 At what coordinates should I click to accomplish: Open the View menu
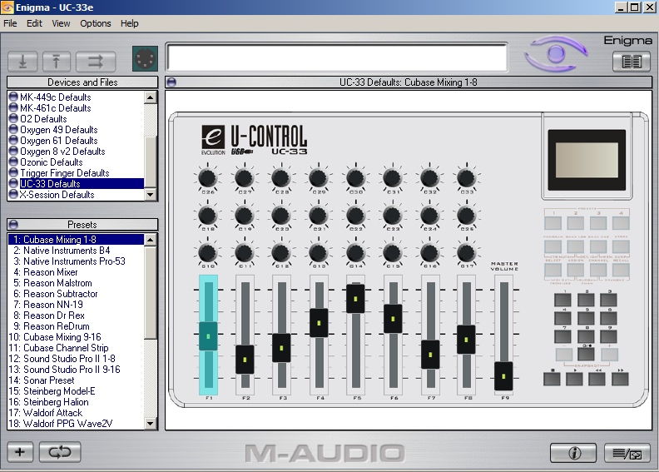click(61, 23)
